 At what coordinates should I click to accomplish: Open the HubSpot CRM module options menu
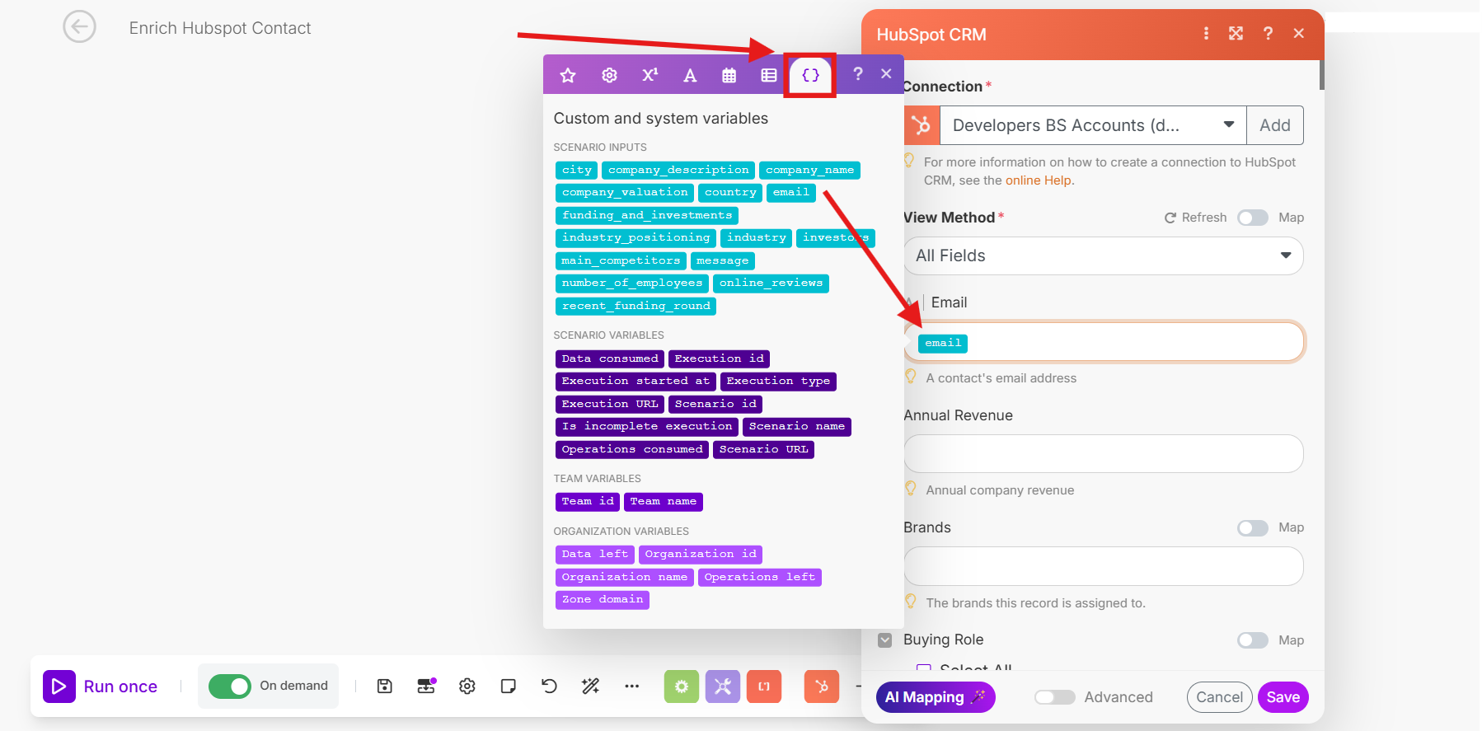[1206, 34]
